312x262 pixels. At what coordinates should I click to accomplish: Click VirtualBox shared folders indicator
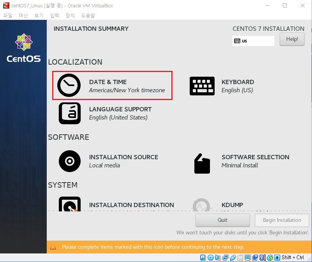tap(240, 258)
